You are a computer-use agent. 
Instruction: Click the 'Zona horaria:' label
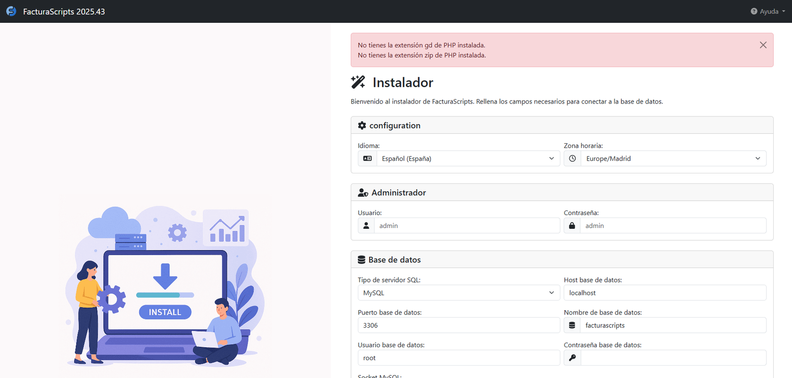(583, 146)
